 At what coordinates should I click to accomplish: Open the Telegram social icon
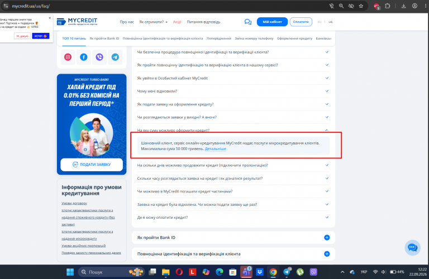coord(115,57)
